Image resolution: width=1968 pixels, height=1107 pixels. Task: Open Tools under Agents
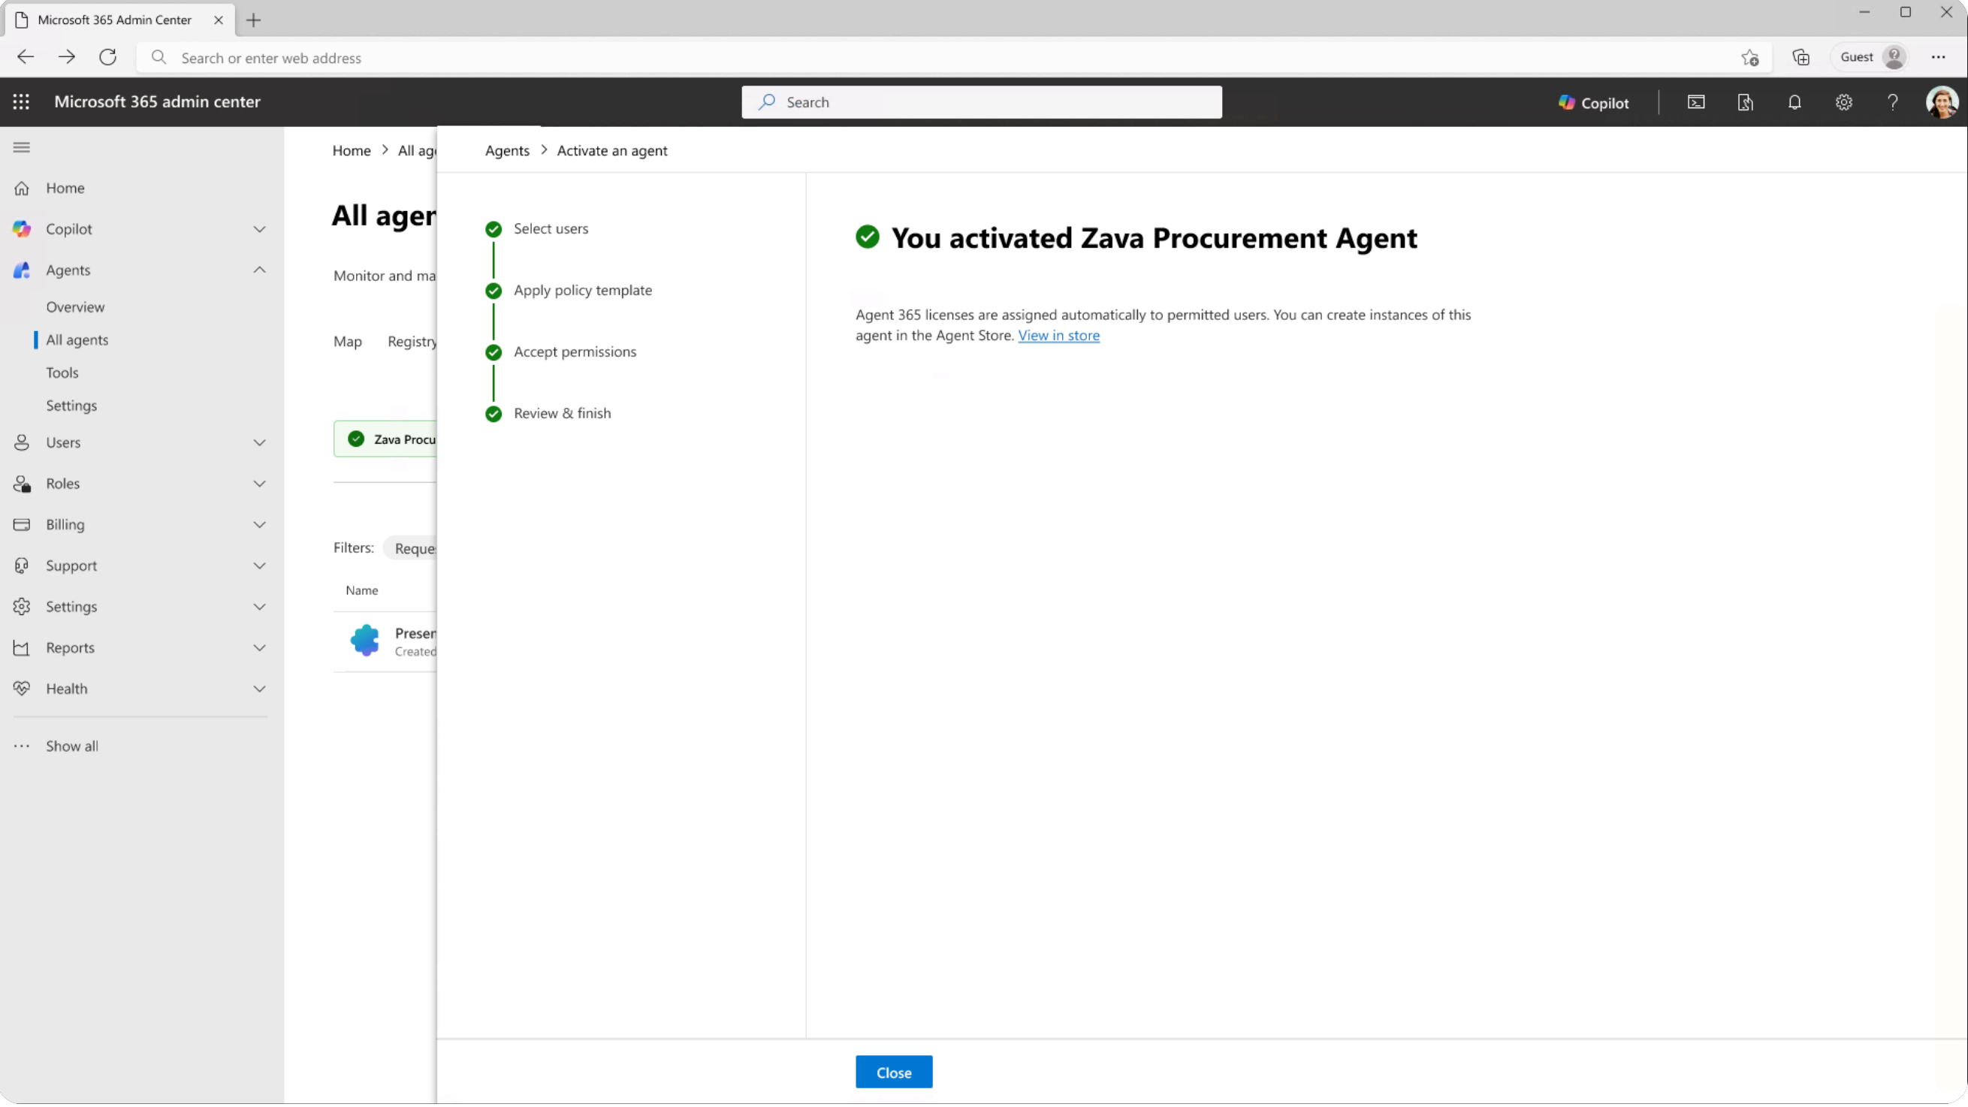tap(62, 373)
